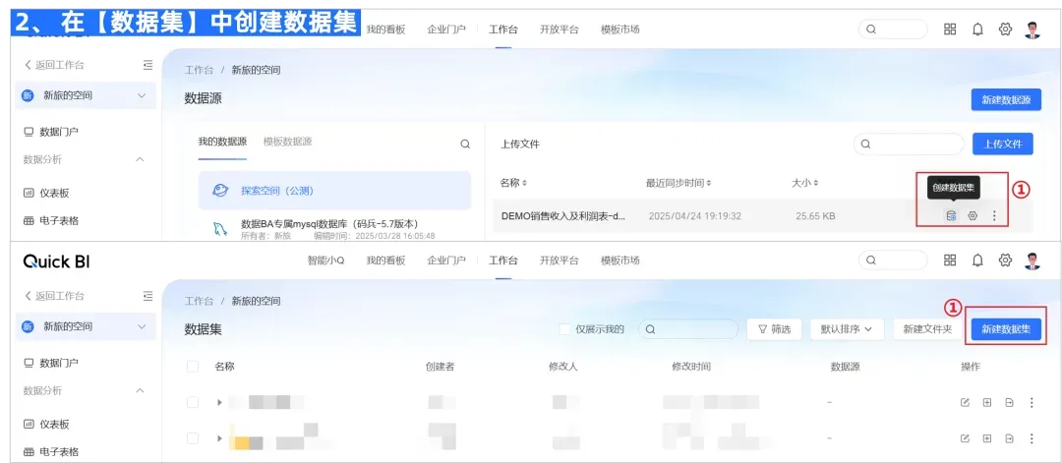Click the 创建数据集 icon in the DEMO file row

click(x=952, y=216)
